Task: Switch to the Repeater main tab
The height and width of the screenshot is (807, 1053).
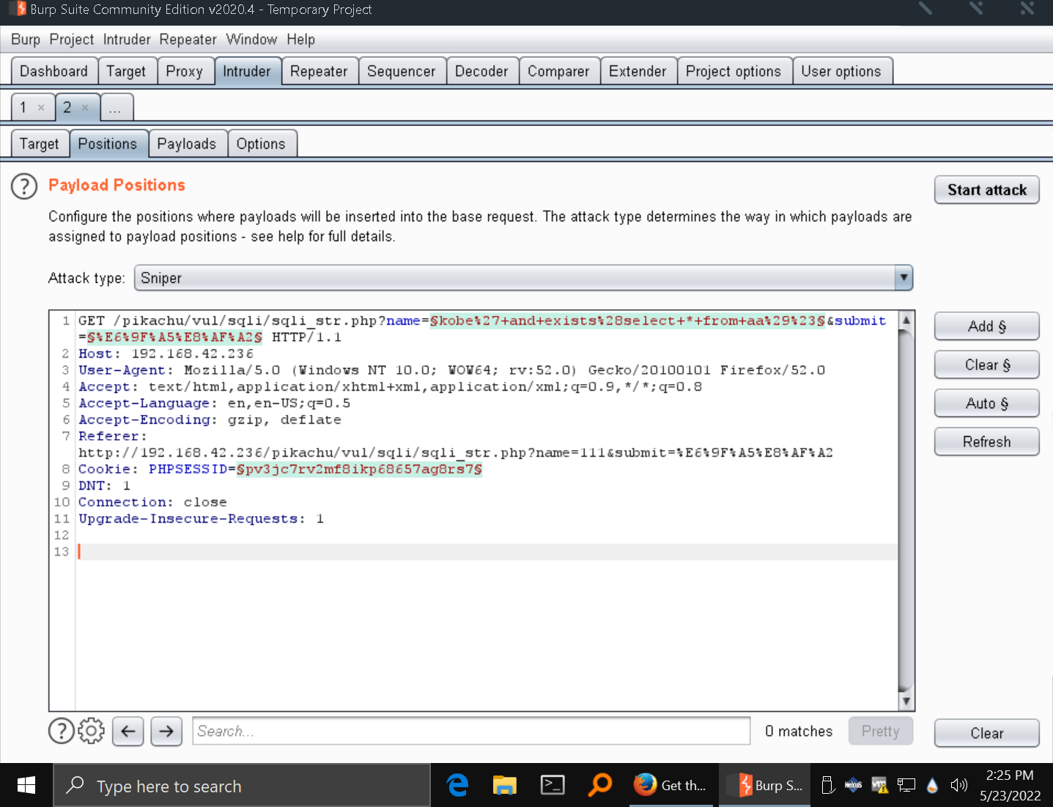Action: (x=319, y=71)
